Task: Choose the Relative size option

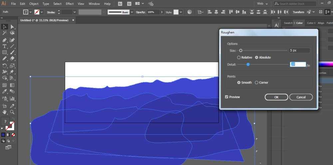Action: [x=239, y=57]
